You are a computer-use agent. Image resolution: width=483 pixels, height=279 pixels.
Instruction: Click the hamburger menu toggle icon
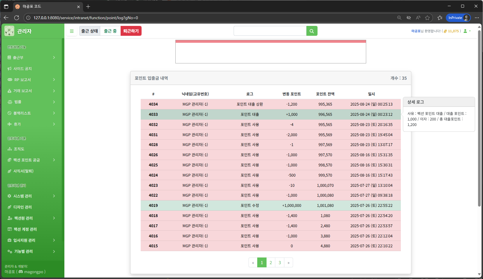72,31
